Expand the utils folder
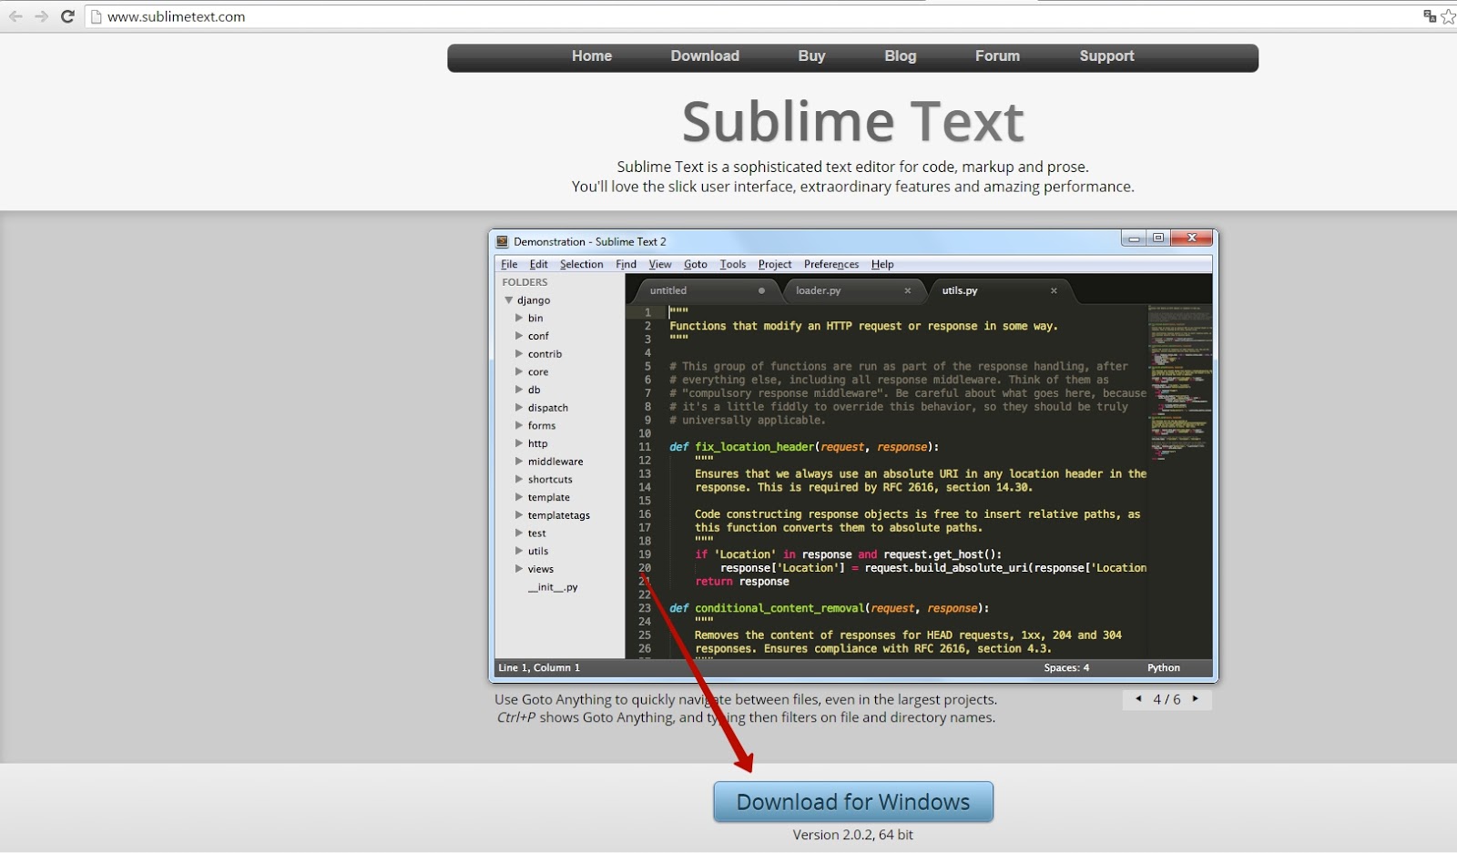The width and height of the screenshot is (1457, 853). coord(519,551)
